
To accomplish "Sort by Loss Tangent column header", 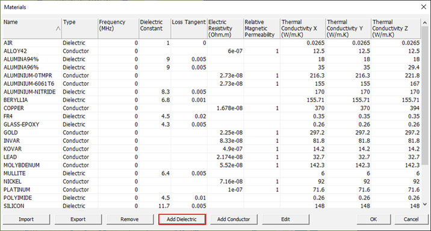I will pos(189,28).
